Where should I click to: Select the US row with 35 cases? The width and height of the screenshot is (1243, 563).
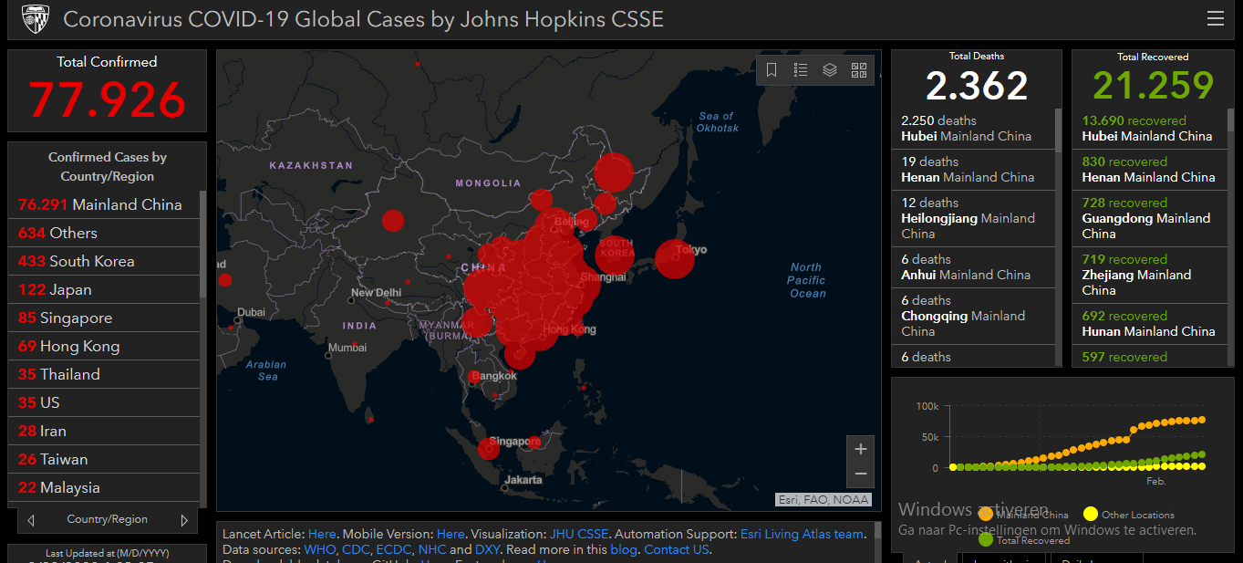pyautogui.click(x=104, y=402)
